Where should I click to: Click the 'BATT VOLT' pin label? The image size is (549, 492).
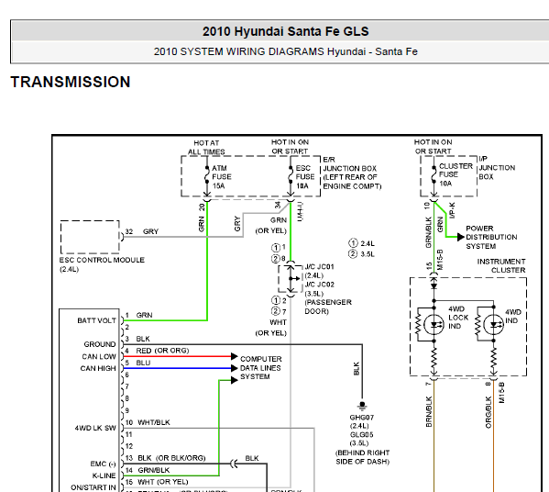point(96,320)
